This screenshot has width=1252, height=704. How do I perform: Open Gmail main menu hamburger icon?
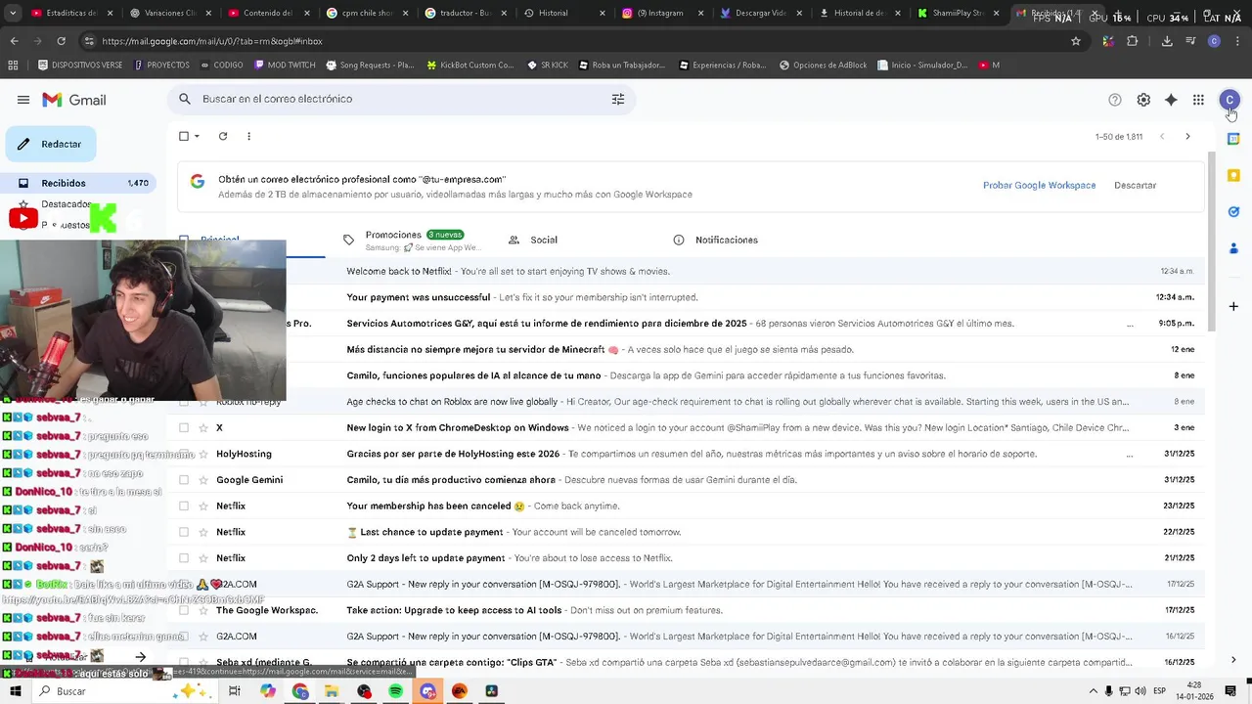coord(23,100)
